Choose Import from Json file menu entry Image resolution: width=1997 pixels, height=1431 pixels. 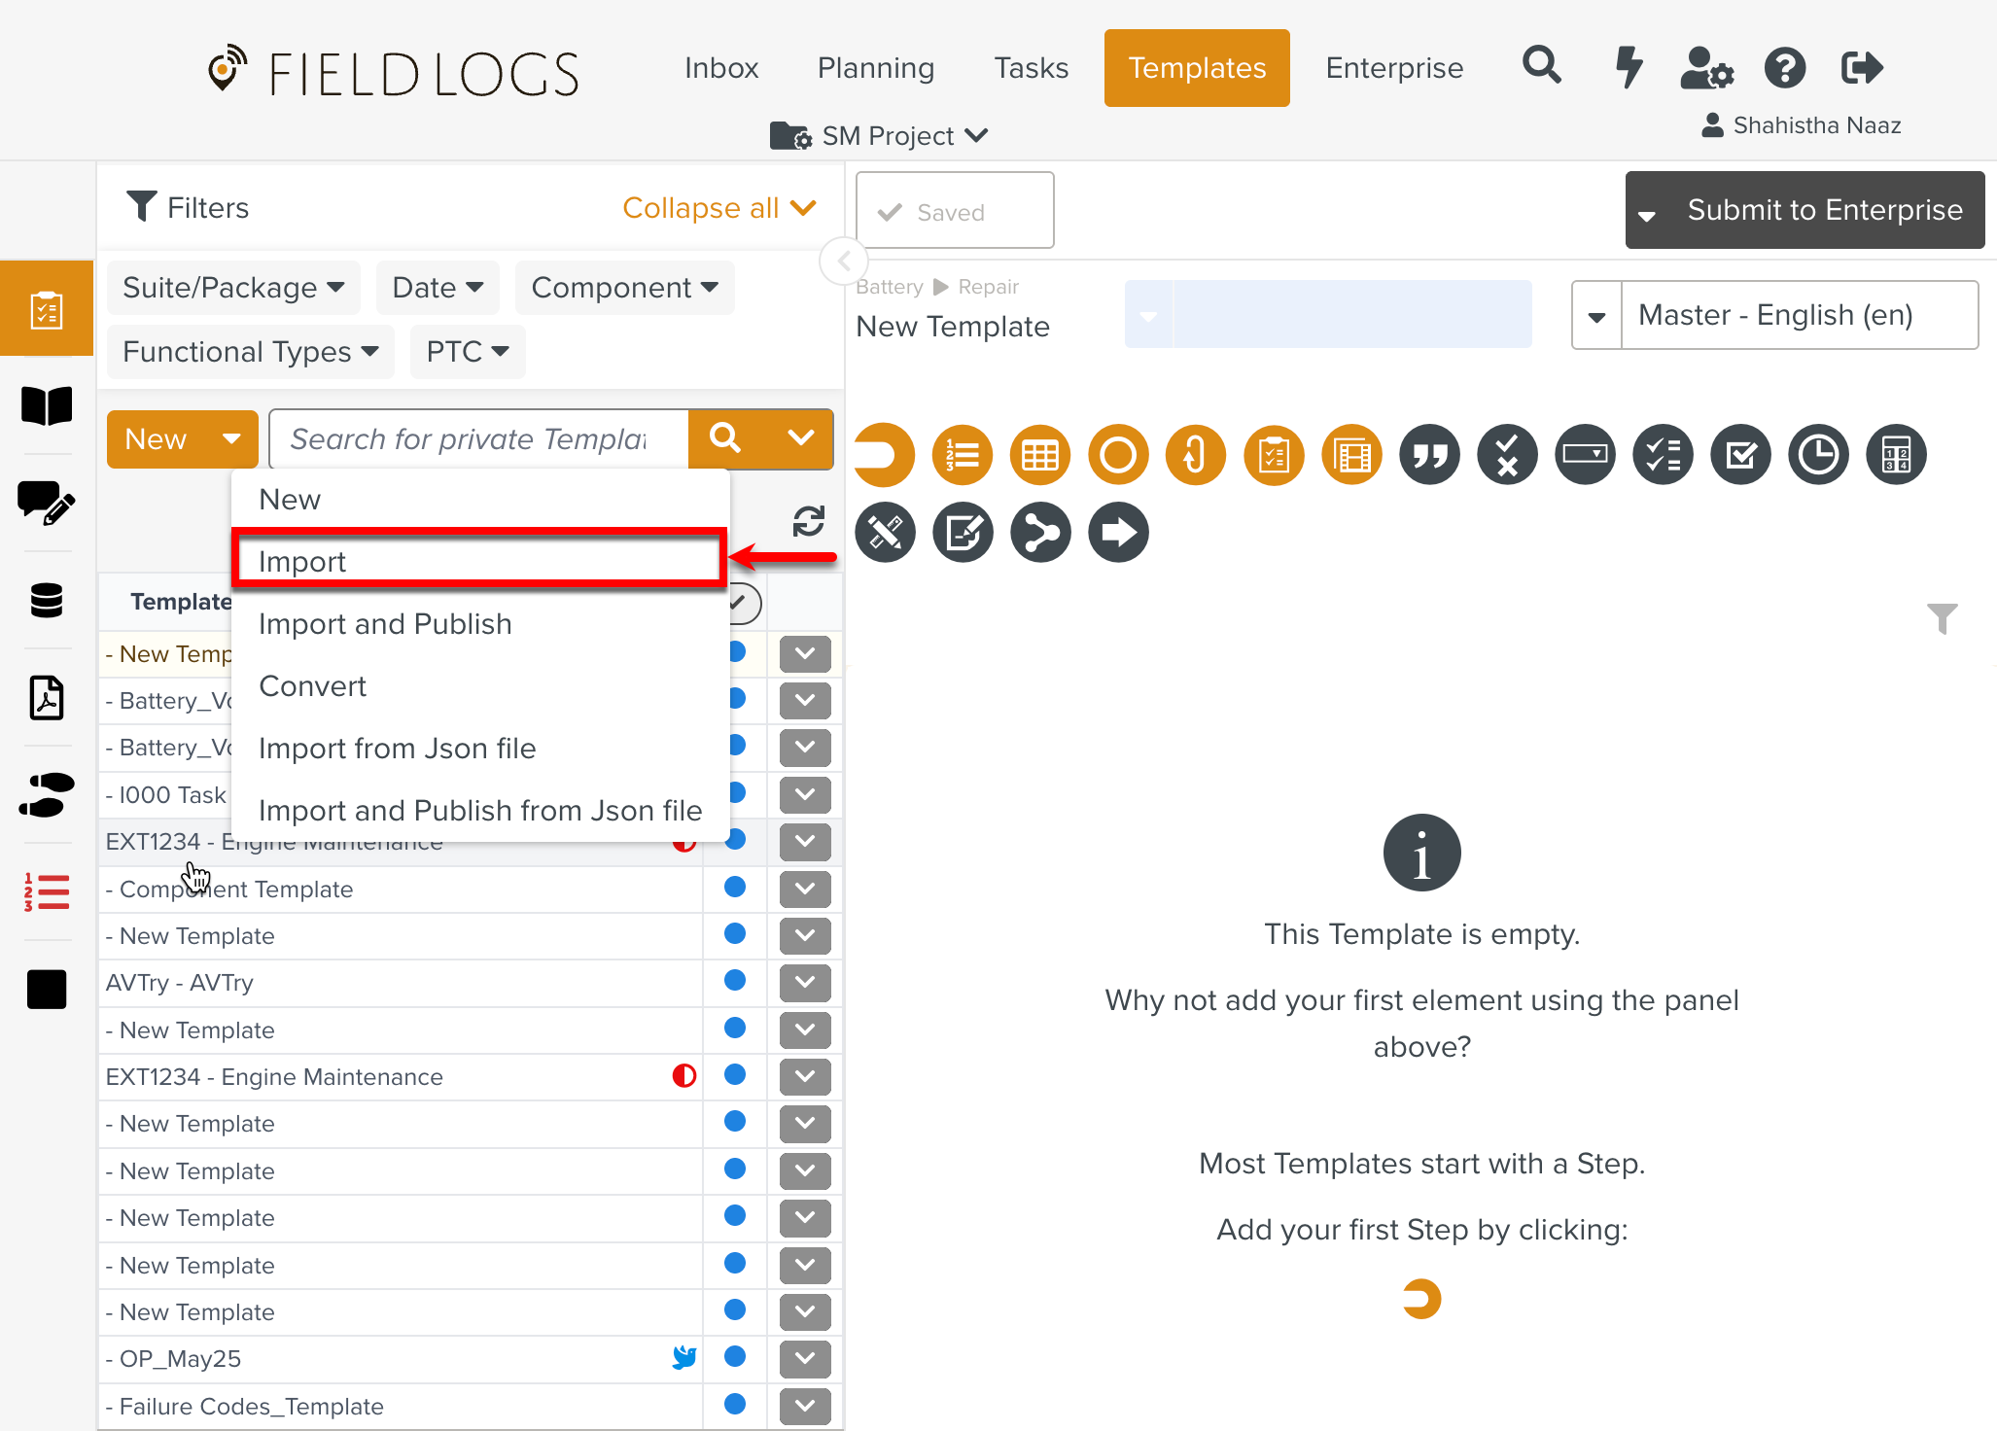click(397, 748)
